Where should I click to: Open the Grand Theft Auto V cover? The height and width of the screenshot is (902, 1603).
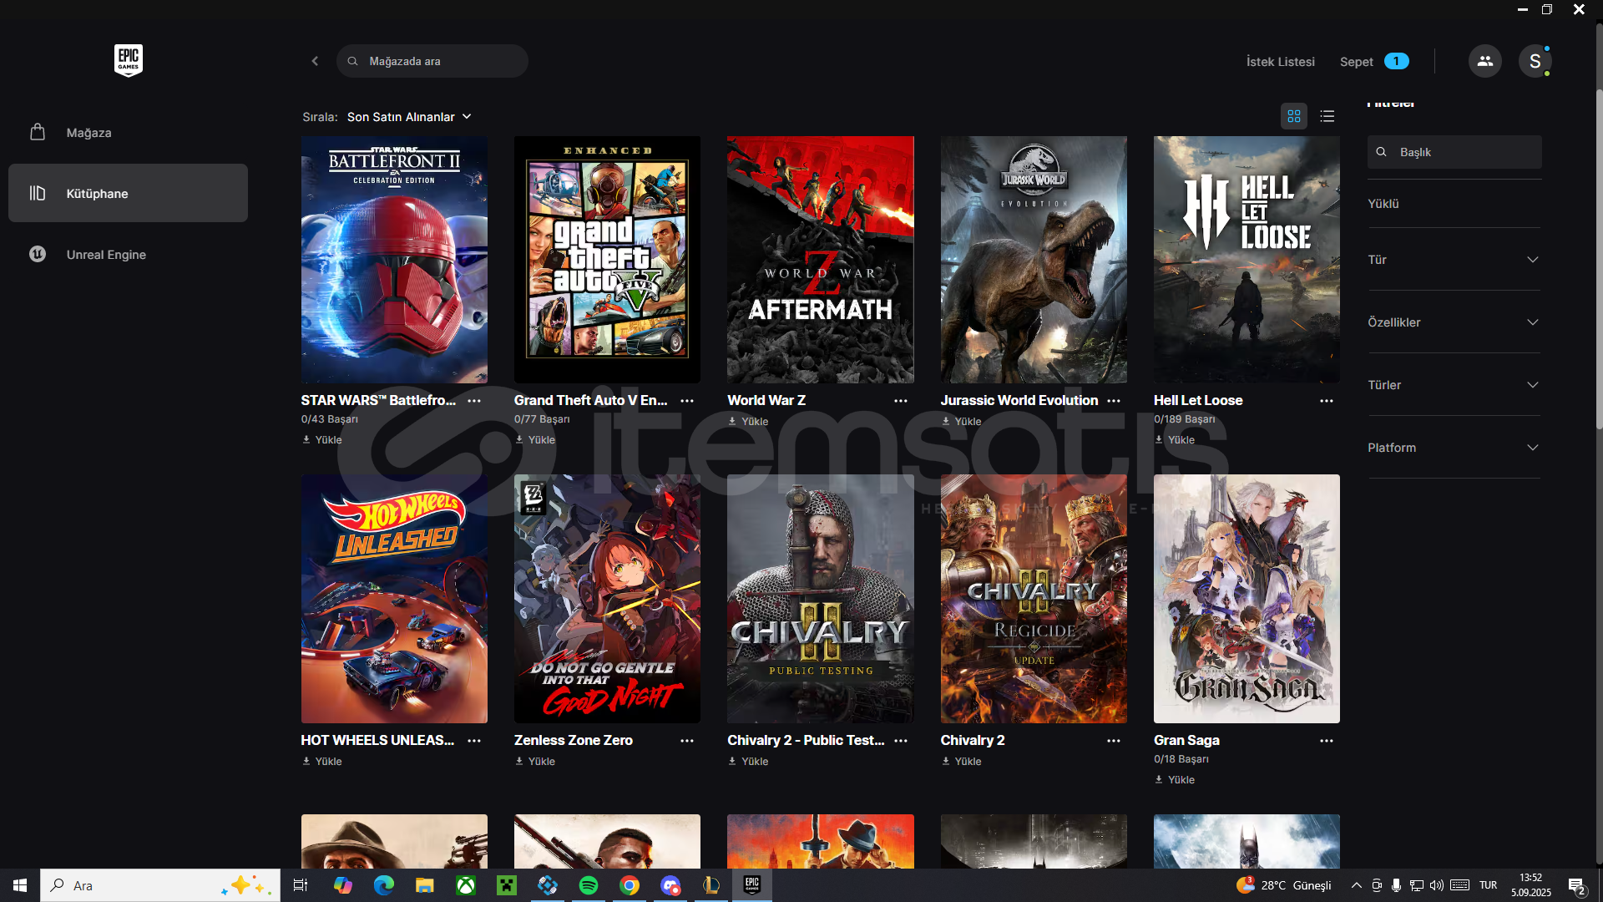[x=607, y=260]
